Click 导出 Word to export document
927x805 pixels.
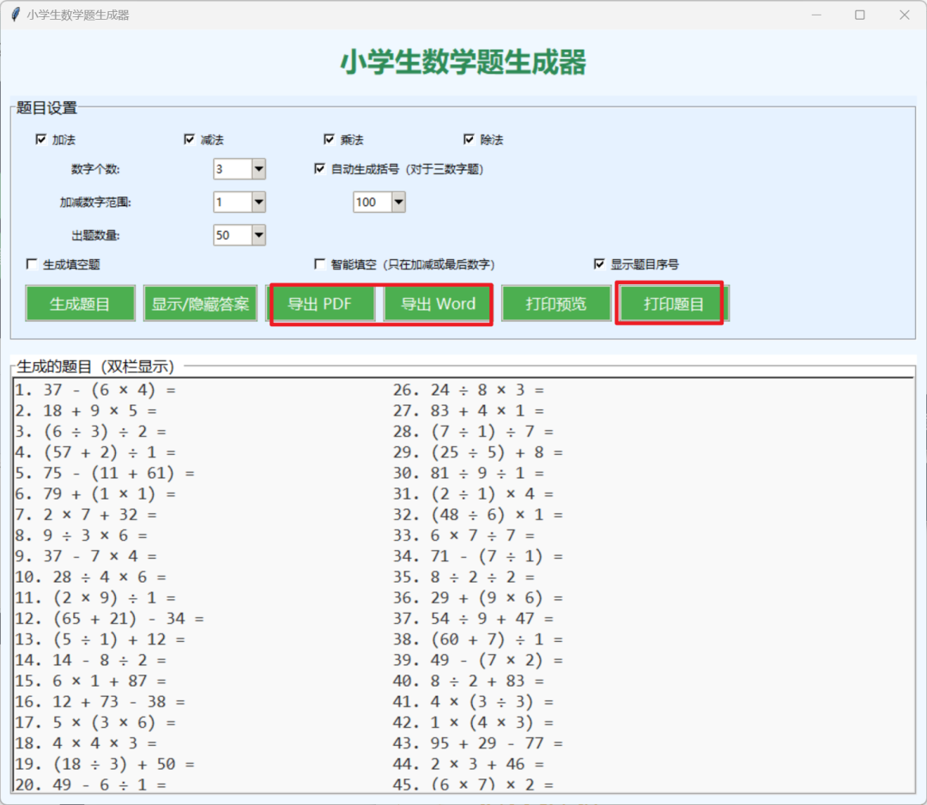tap(438, 303)
